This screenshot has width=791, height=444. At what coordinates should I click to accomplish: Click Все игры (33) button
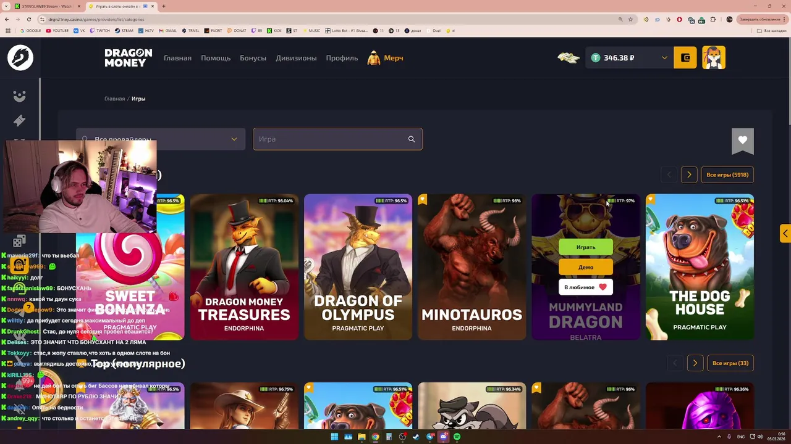(730, 363)
